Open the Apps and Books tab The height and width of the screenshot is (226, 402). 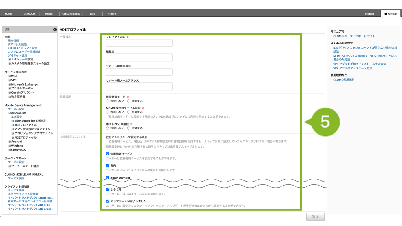(x=71, y=14)
